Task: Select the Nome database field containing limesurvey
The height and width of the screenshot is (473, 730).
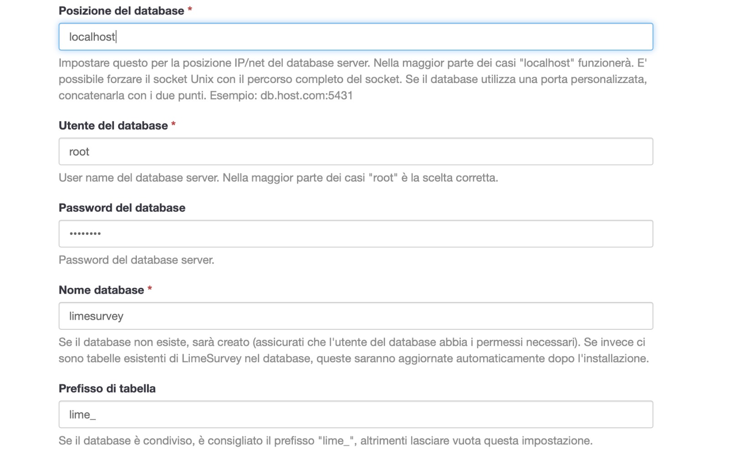Action: pos(355,316)
